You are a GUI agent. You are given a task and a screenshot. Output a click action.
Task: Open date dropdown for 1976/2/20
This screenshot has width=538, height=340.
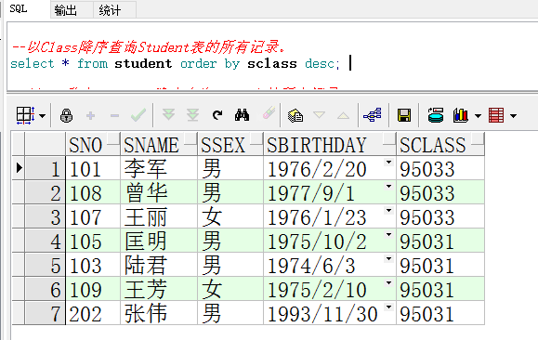pos(388,163)
